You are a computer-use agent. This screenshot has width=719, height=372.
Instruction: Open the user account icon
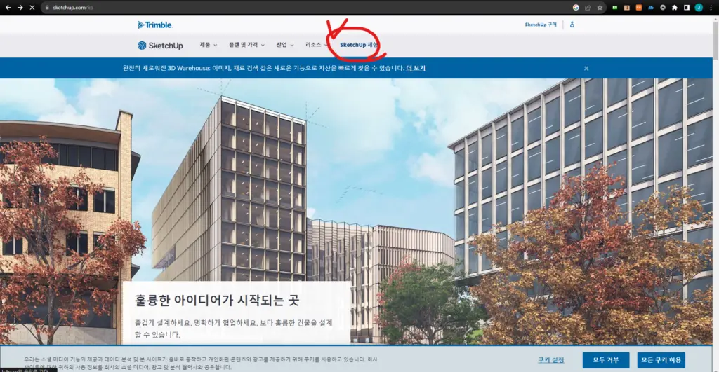[572, 25]
